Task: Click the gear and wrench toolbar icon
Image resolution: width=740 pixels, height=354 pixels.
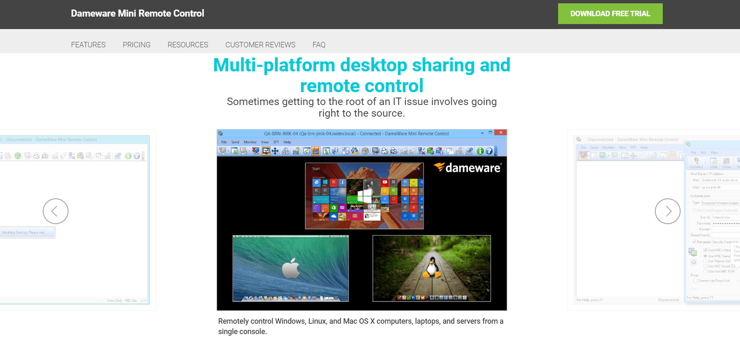Action: [355, 151]
